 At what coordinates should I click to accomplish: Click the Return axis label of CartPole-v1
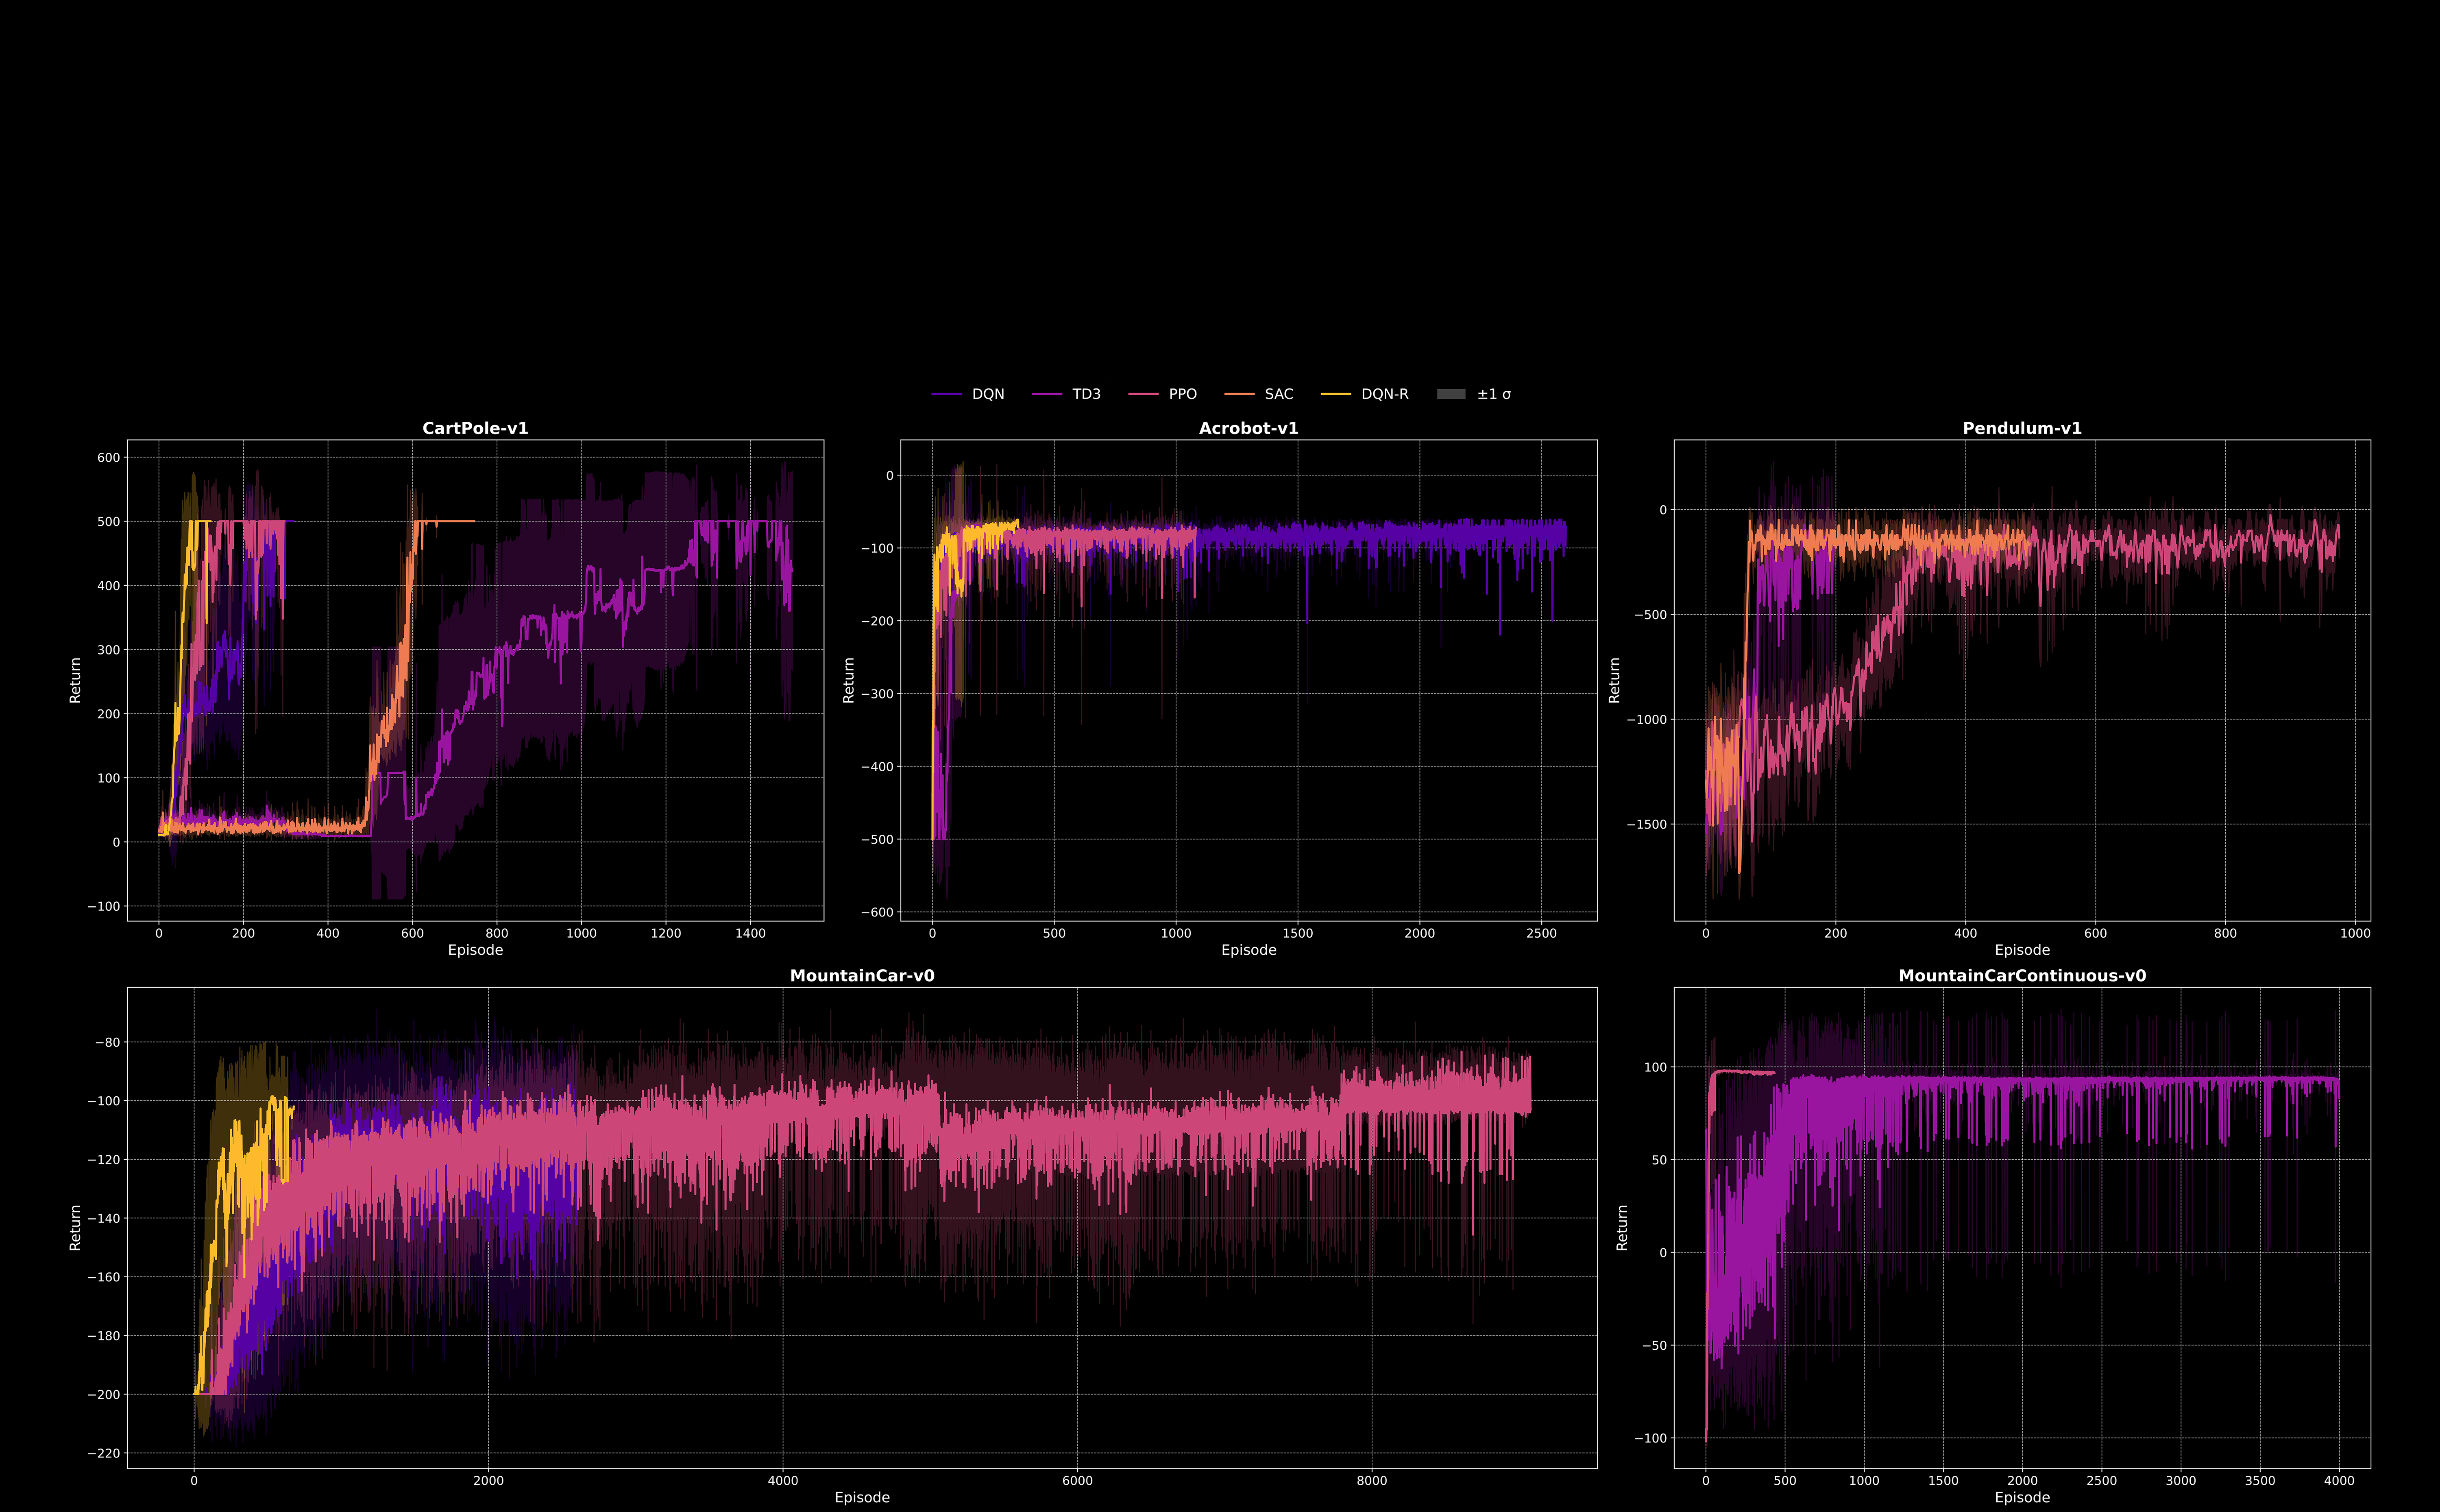point(75,680)
